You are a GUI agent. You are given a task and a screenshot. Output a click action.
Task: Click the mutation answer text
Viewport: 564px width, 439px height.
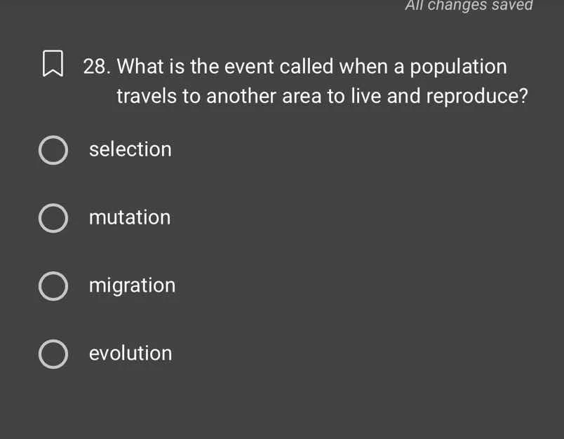(129, 217)
